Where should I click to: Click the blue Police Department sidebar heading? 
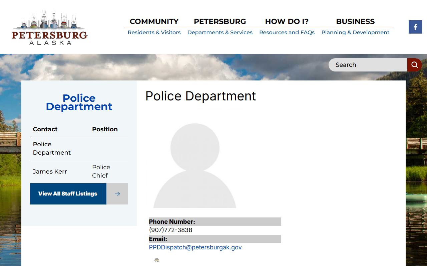tap(79, 102)
